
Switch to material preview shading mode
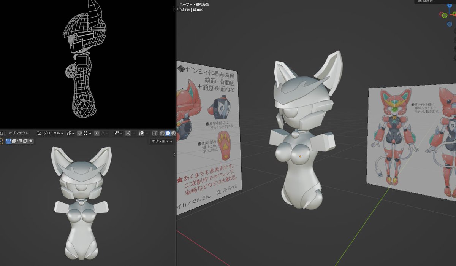coord(173,133)
